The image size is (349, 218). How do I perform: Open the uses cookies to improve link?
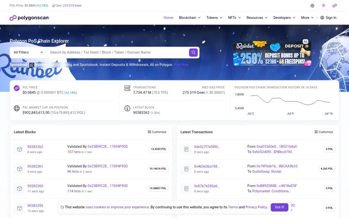point(117,207)
